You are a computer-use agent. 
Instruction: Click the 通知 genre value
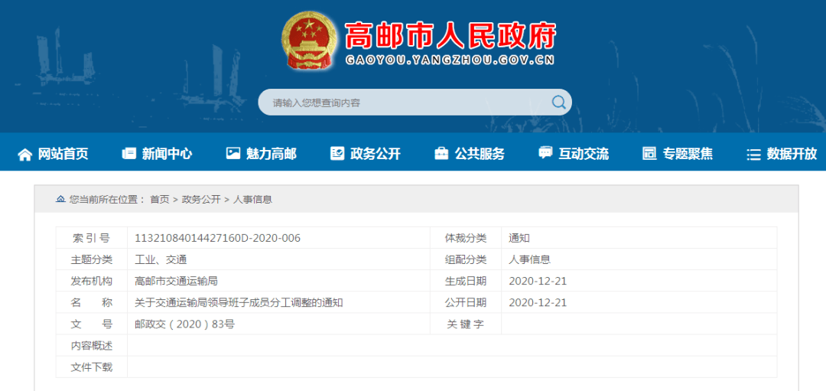(x=519, y=238)
